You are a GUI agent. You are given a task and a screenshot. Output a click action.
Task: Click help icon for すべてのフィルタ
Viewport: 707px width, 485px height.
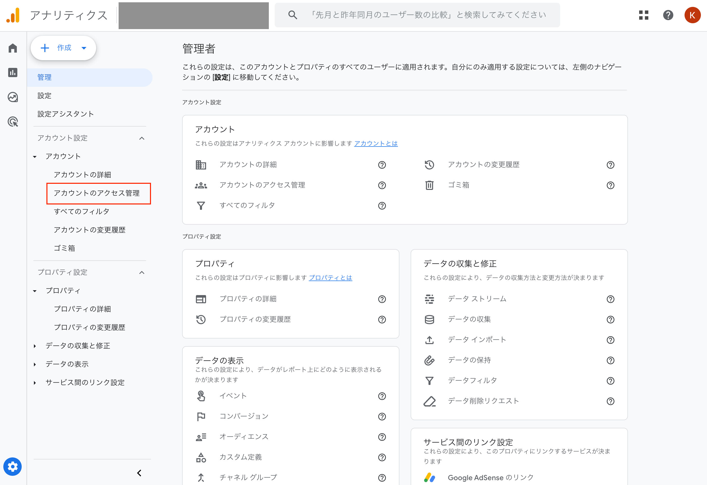coord(382,205)
